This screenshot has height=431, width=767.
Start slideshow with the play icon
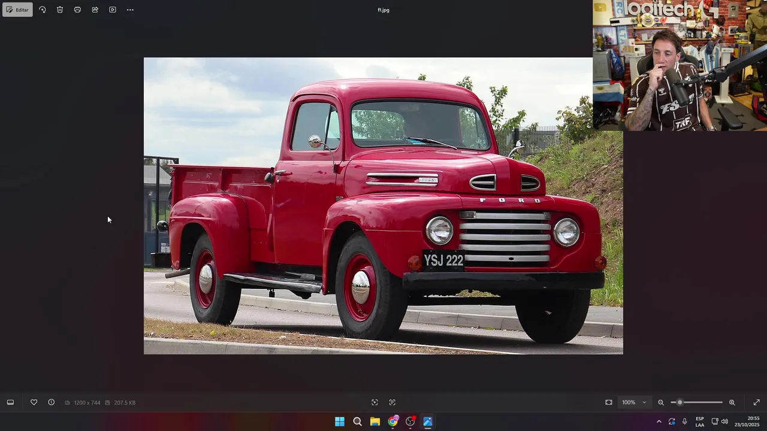(113, 10)
